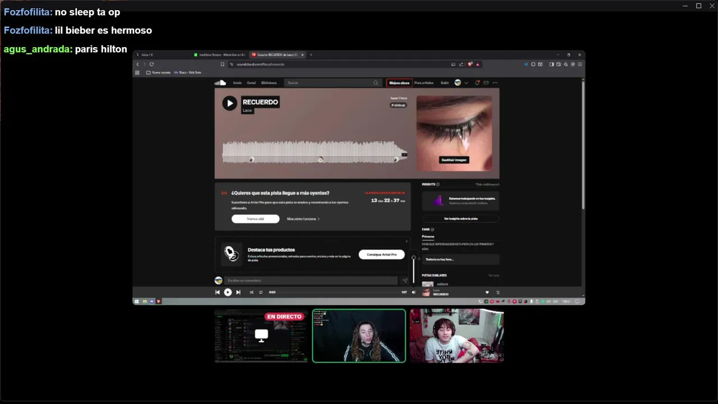The height and width of the screenshot is (404, 718).
Task: Close the 'Destaca tus productos' banner
Action: [x=407, y=241]
